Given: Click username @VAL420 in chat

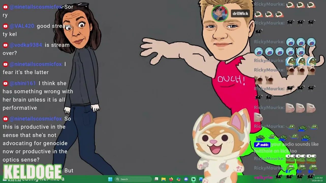Looking at the screenshot, I should click(22, 26).
